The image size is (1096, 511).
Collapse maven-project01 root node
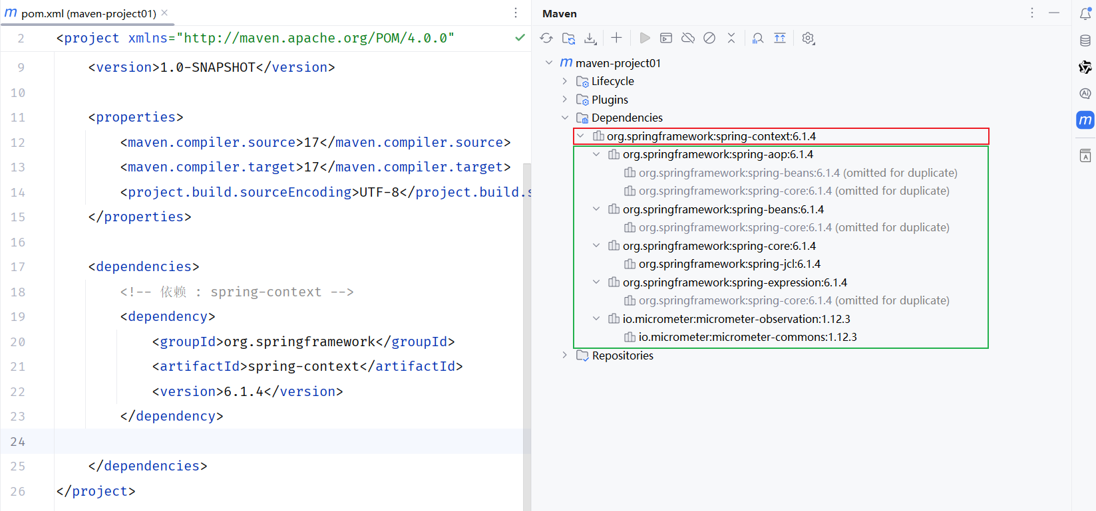click(x=549, y=62)
